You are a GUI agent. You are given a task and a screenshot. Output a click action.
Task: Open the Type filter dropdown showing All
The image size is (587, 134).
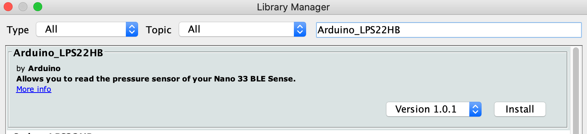(x=87, y=29)
